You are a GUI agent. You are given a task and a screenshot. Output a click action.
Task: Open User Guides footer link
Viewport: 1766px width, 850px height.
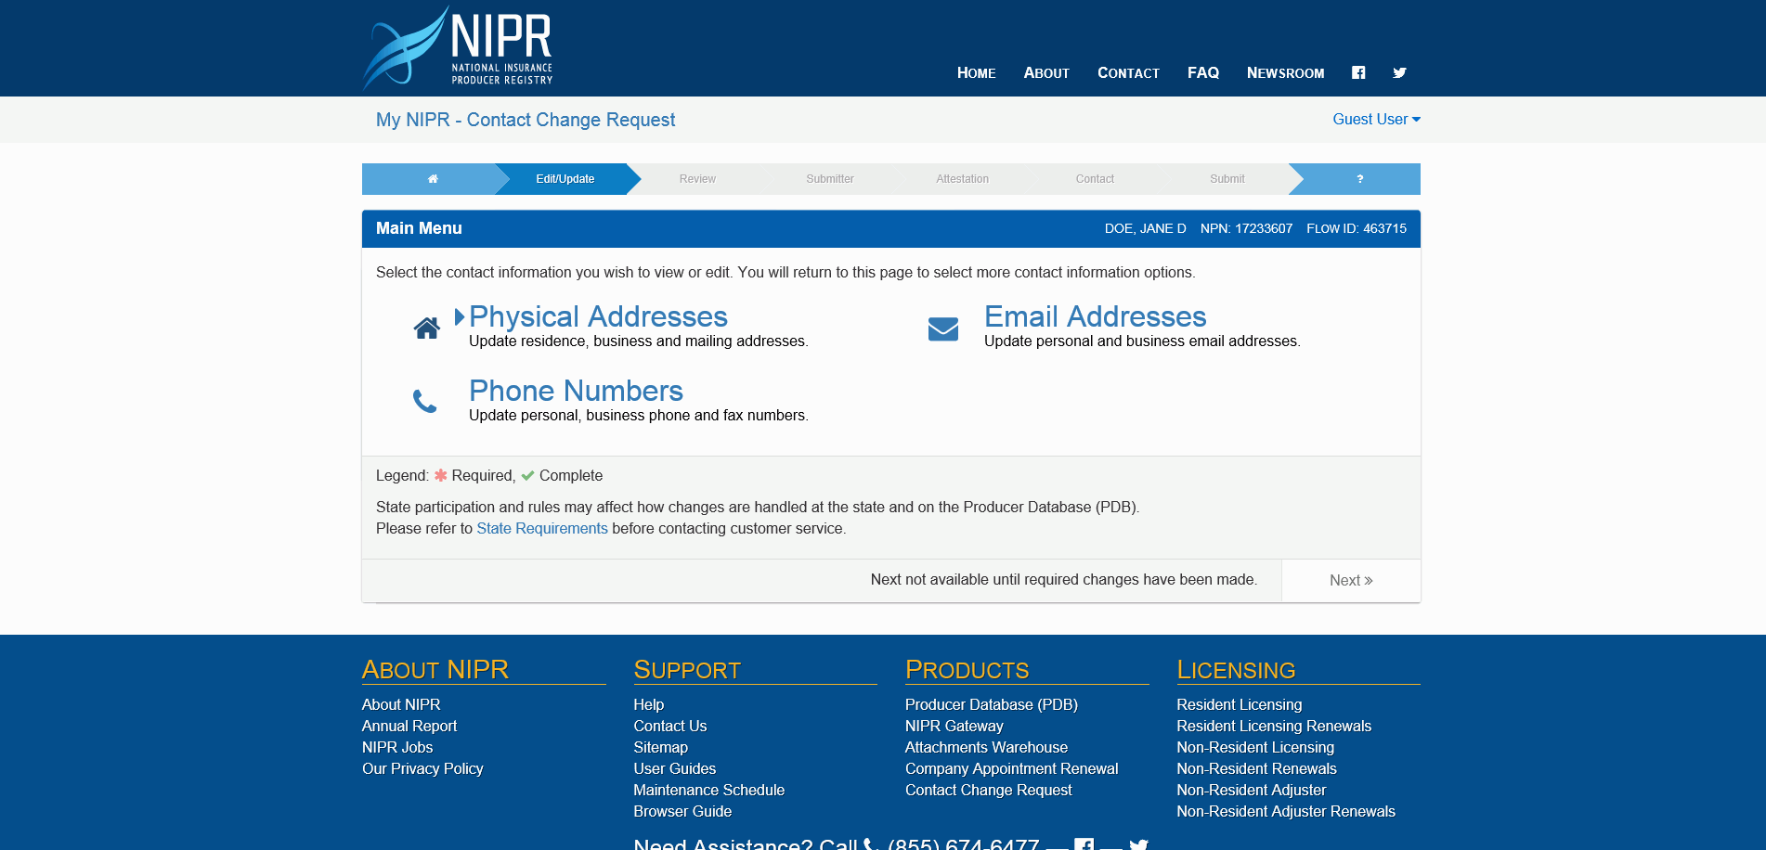pos(674,768)
